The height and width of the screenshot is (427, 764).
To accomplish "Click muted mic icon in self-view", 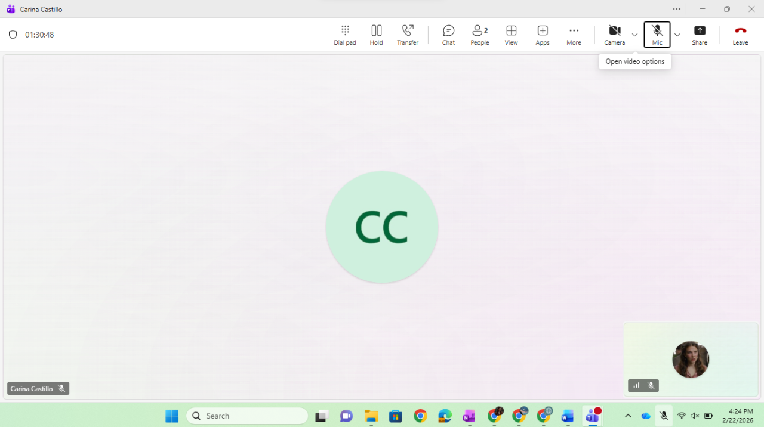I will [x=651, y=386].
